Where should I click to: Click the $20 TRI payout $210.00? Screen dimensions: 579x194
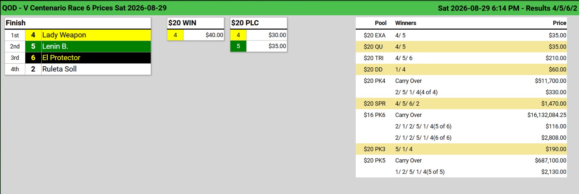tap(556, 58)
